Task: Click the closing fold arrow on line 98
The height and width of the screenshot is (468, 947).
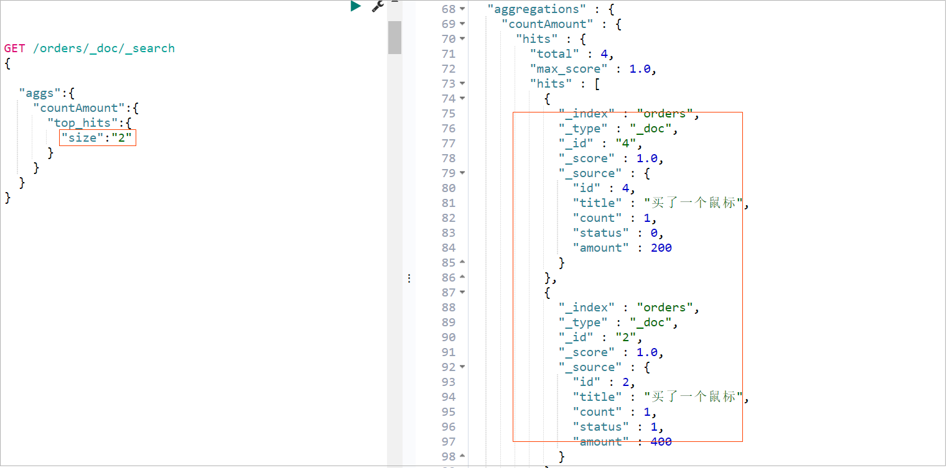Action: pyautogui.click(x=462, y=457)
